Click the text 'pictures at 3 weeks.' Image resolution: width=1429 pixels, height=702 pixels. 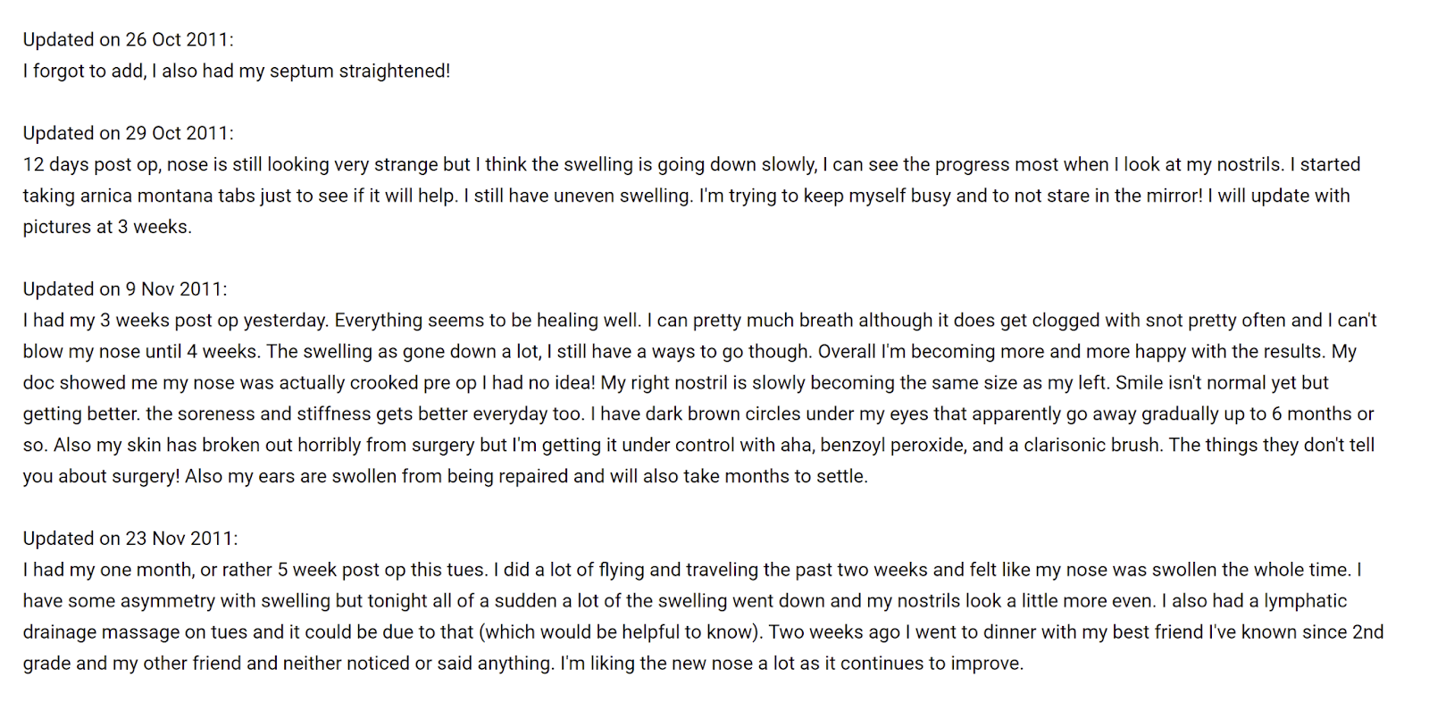tap(107, 227)
